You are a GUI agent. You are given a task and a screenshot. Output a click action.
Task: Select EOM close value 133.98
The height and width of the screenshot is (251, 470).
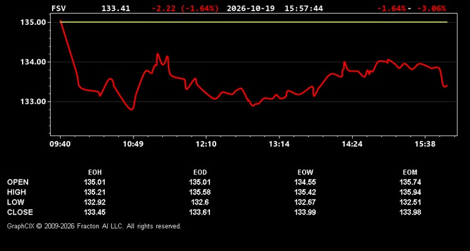point(410,212)
